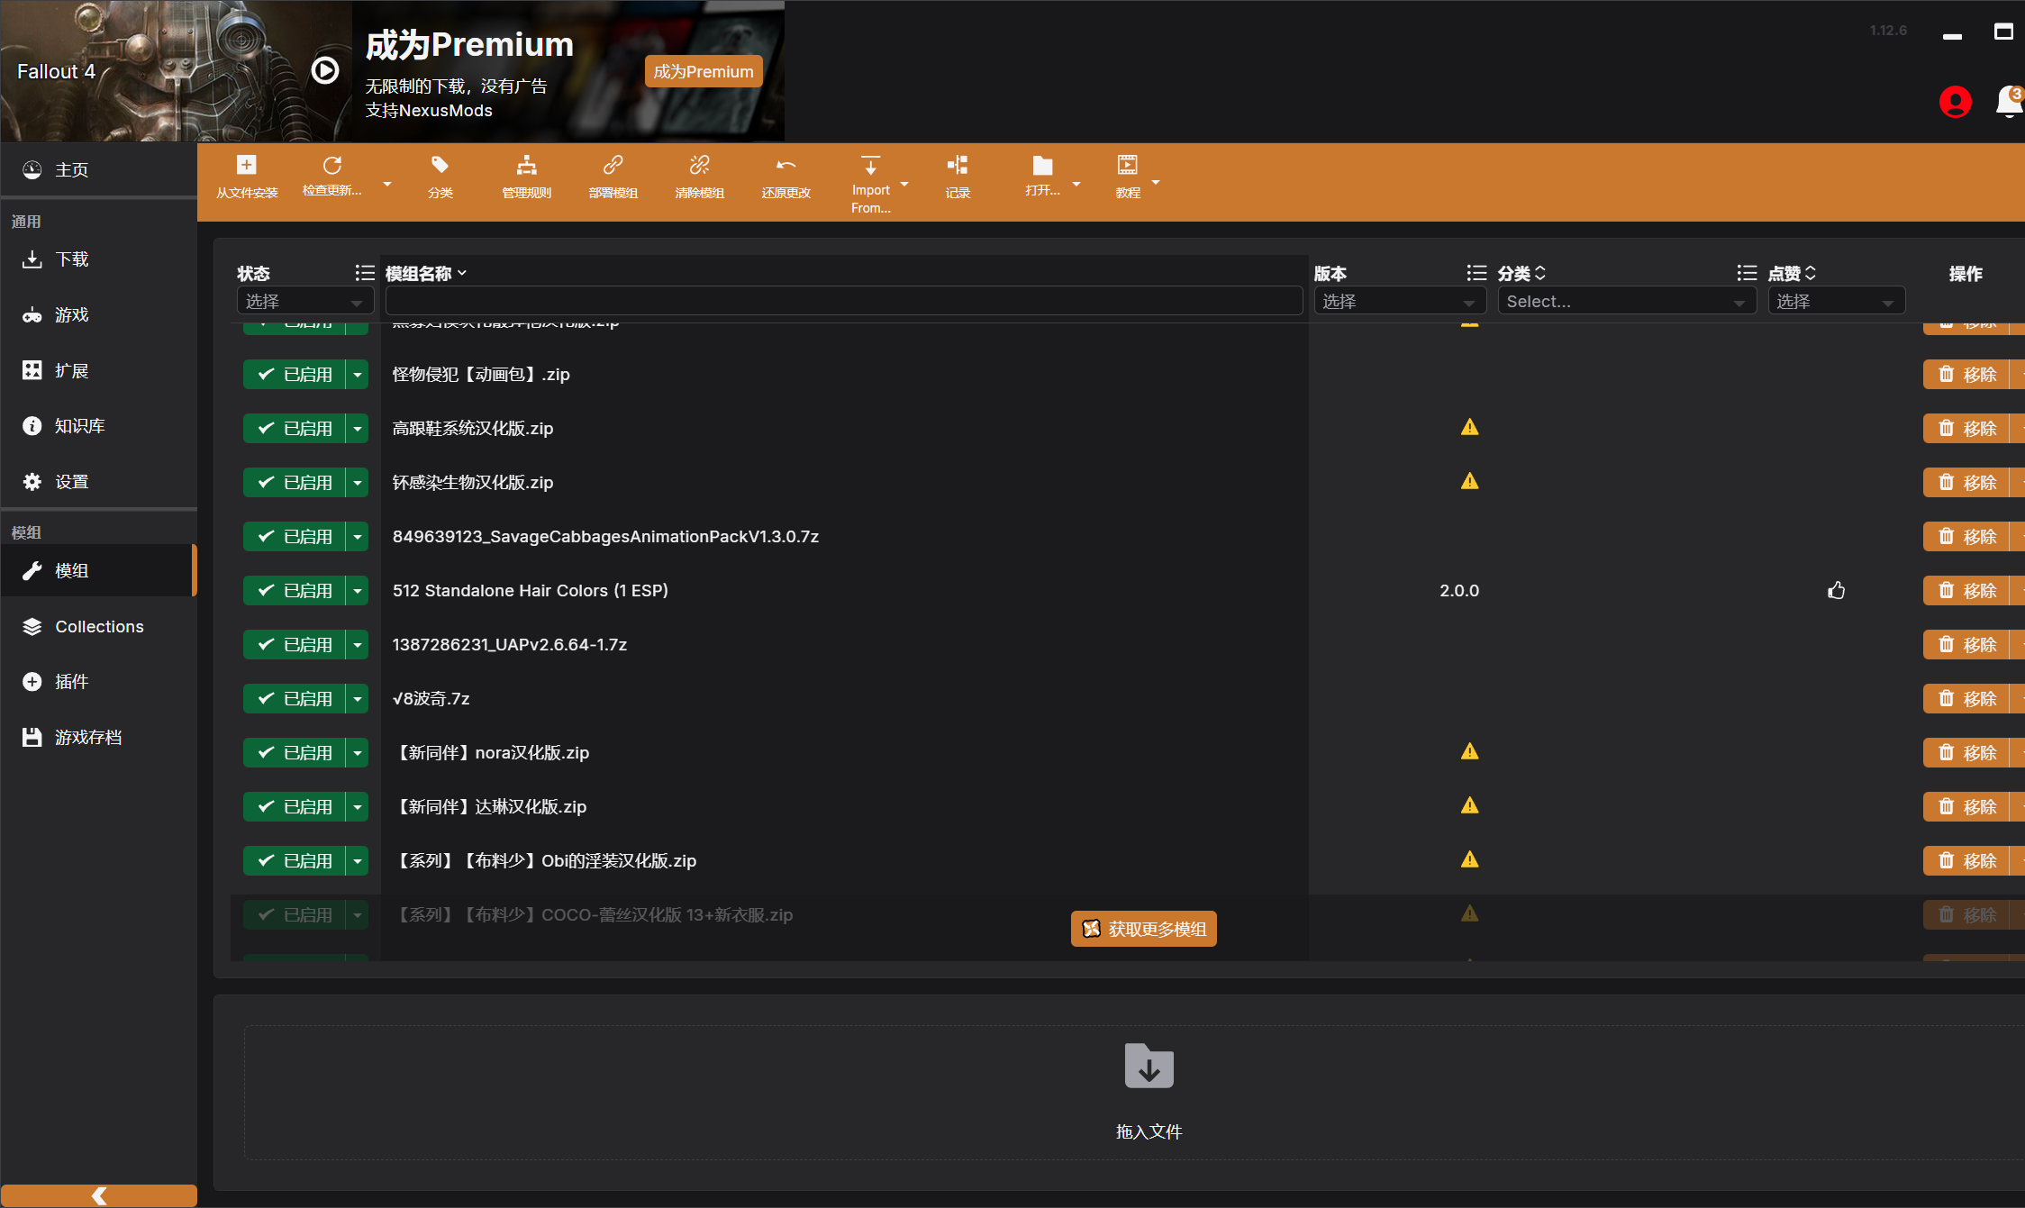Image resolution: width=2025 pixels, height=1208 pixels.
Task: Toggle enabled state of 高跟鞋系统汉化版.zip
Action: point(295,429)
